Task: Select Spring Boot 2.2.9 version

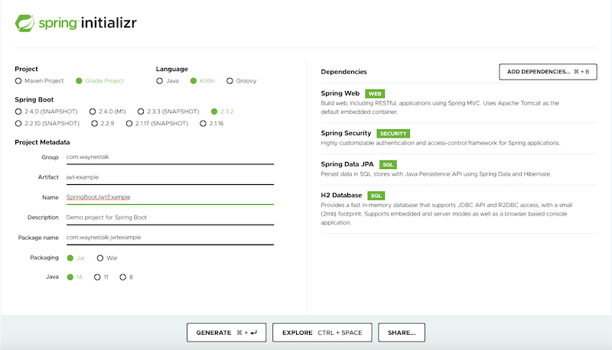Action: point(94,124)
